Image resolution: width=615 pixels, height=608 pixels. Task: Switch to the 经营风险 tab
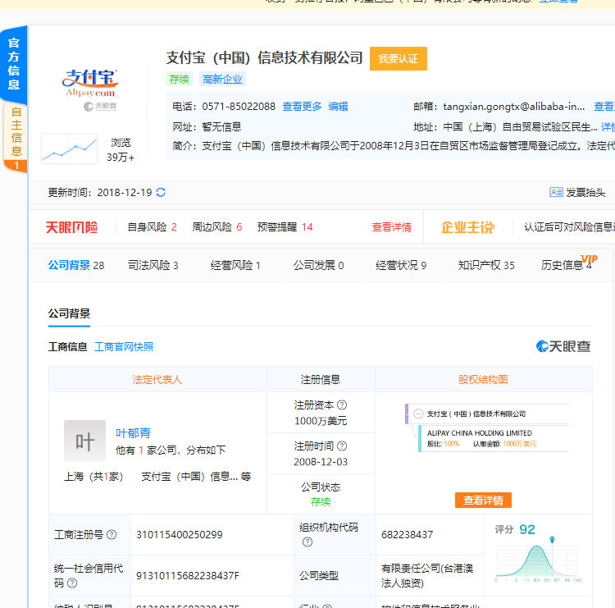(x=235, y=265)
